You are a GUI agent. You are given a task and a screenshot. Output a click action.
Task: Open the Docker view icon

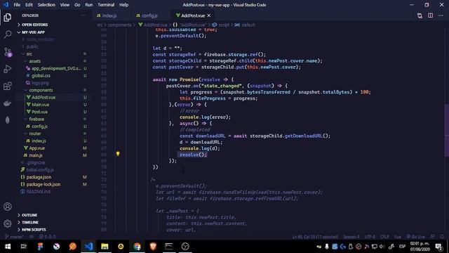(8, 103)
